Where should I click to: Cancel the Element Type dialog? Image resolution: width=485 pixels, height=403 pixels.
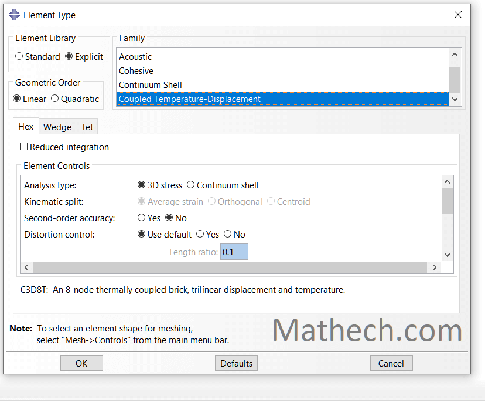391,363
